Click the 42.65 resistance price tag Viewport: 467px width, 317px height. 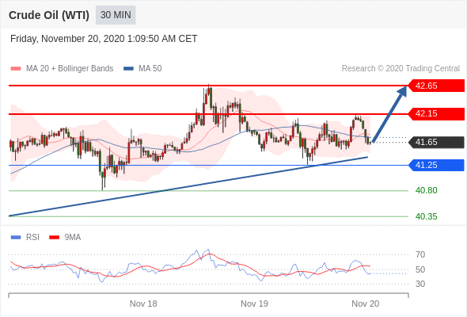click(436, 86)
